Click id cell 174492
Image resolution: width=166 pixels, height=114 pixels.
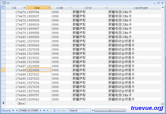coord(16,87)
